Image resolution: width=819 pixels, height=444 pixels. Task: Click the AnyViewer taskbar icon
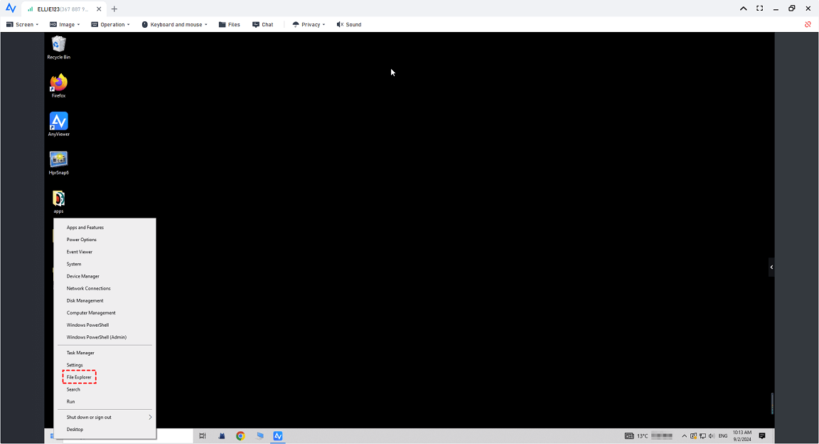pyautogui.click(x=278, y=435)
